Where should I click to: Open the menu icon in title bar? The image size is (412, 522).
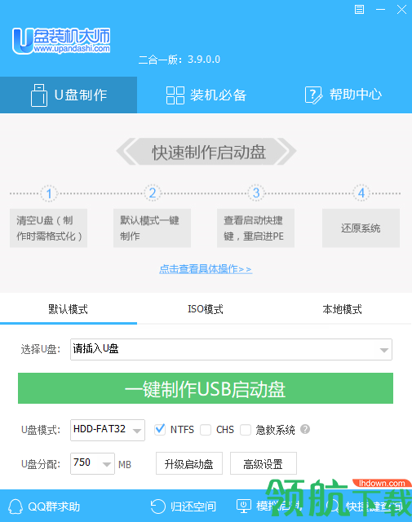point(359,9)
